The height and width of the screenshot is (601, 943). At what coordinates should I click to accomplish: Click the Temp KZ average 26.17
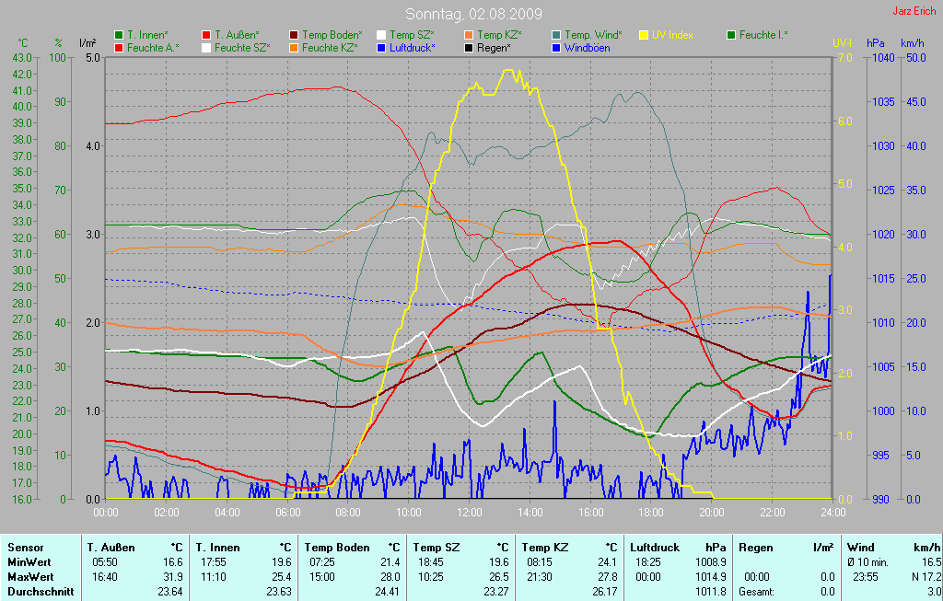605,592
